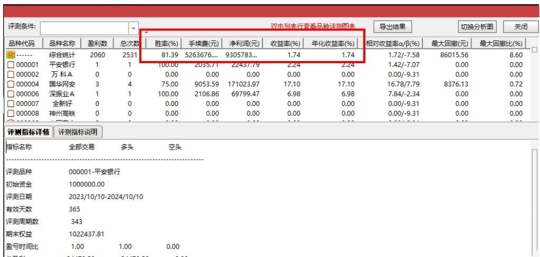Sort by 最大回撤(元) column header
This screenshot has width=540, height=257.
pos(449,44)
